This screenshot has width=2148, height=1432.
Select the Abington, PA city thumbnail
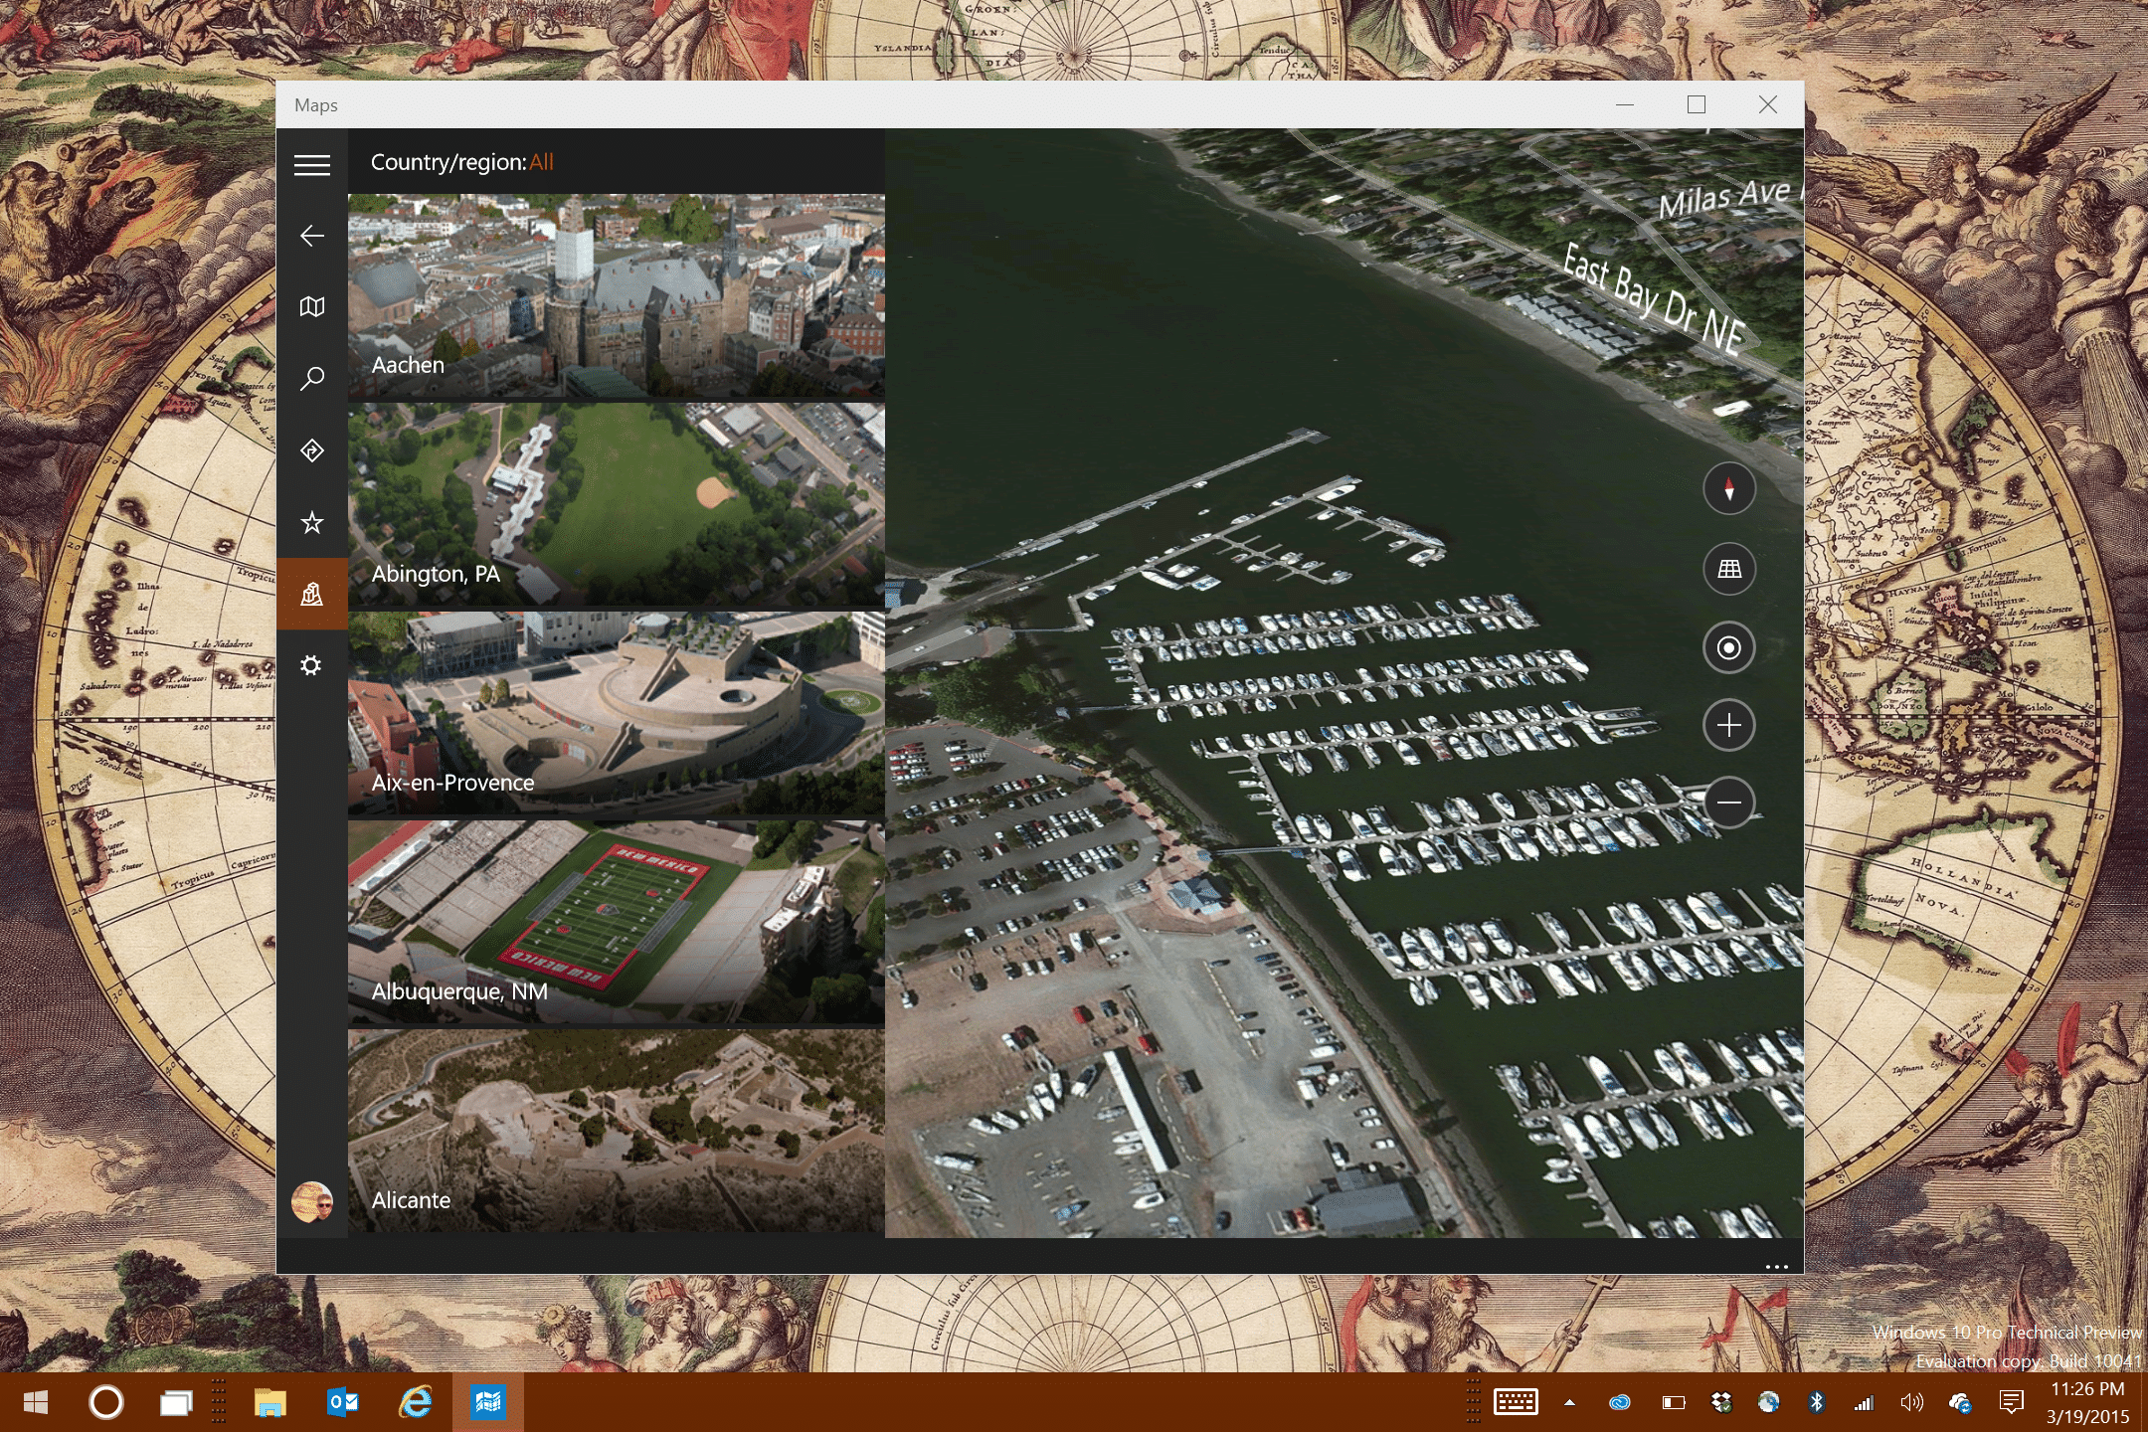617,504
